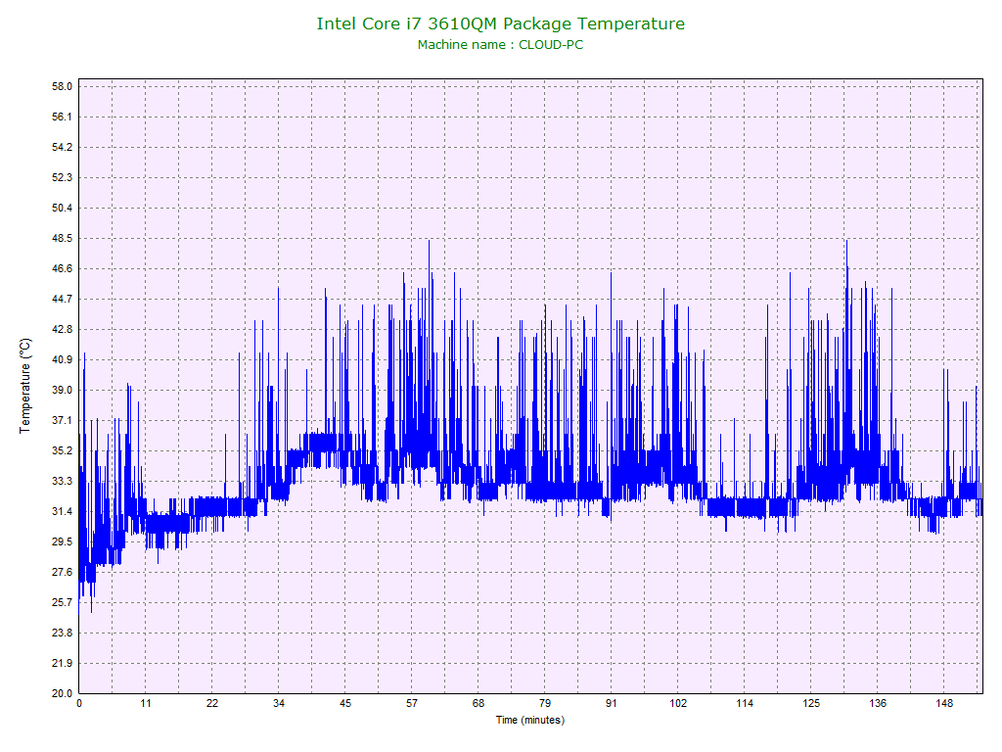Click the 27.6 y-axis value

(62, 572)
